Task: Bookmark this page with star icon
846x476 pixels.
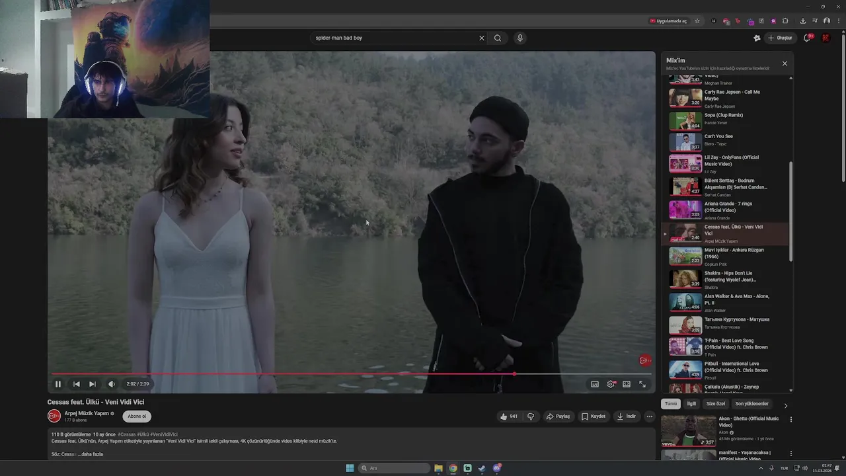Action: click(697, 21)
